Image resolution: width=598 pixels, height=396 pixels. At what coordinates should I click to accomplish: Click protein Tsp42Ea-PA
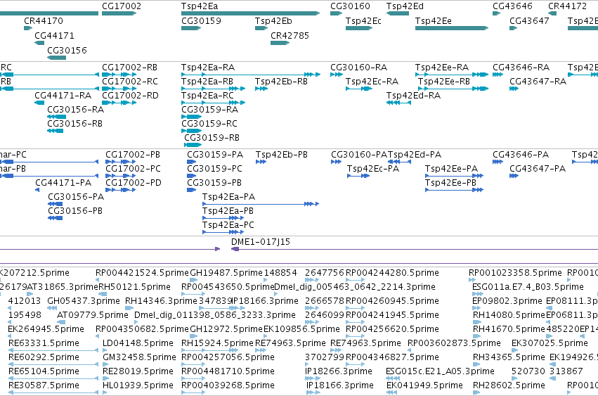pos(228,197)
